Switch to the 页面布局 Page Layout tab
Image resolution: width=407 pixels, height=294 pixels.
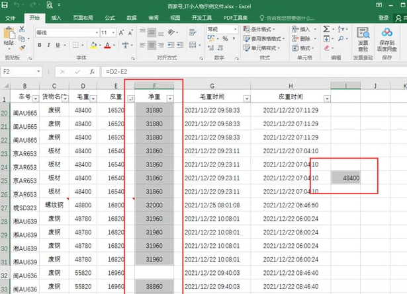[x=83, y=18]
